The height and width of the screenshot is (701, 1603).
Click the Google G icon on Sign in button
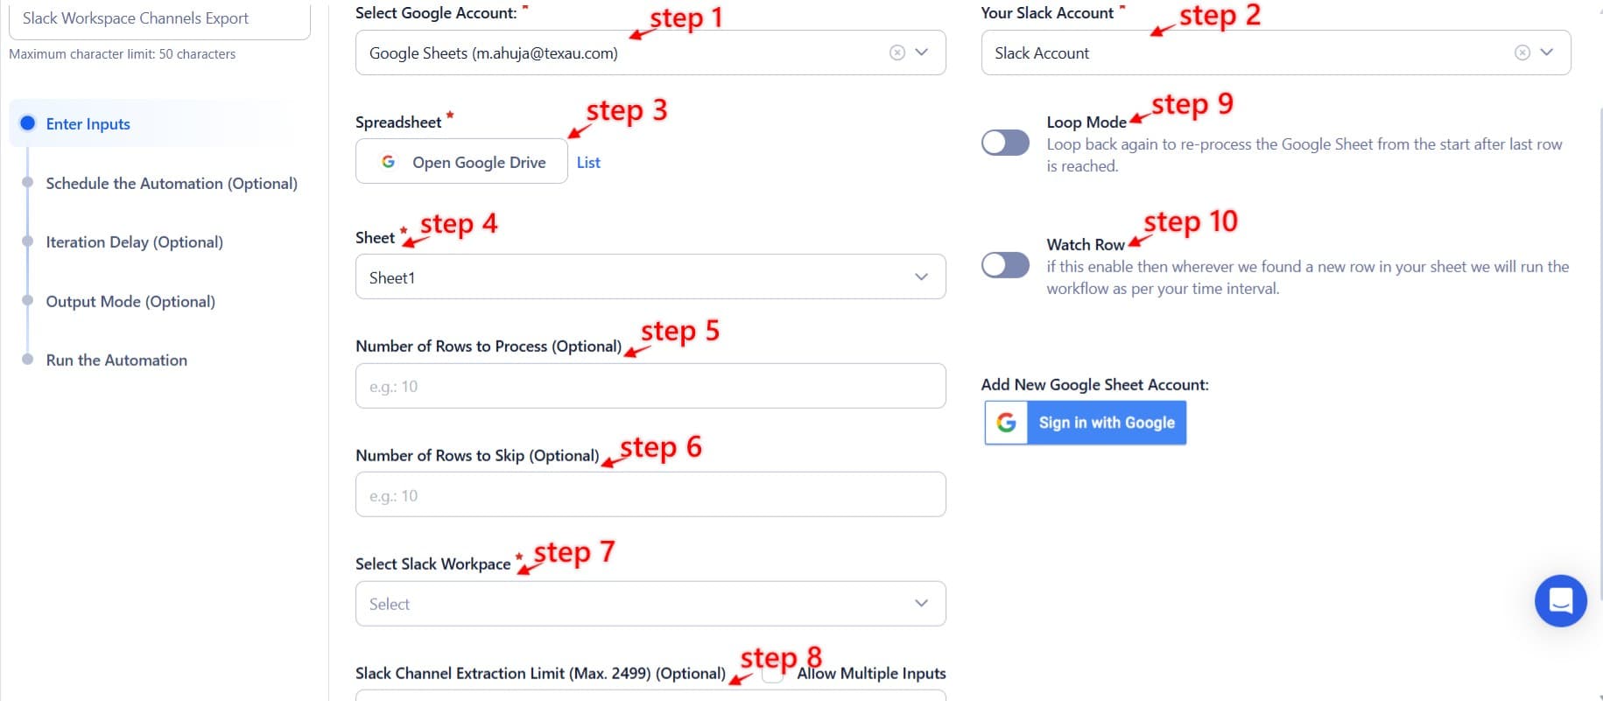click(1007, 423)
